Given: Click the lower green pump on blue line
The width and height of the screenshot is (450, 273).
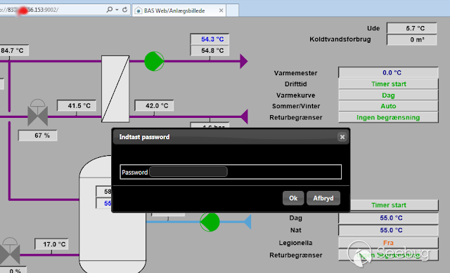Looking at the screenshot, I should point(210,222).
